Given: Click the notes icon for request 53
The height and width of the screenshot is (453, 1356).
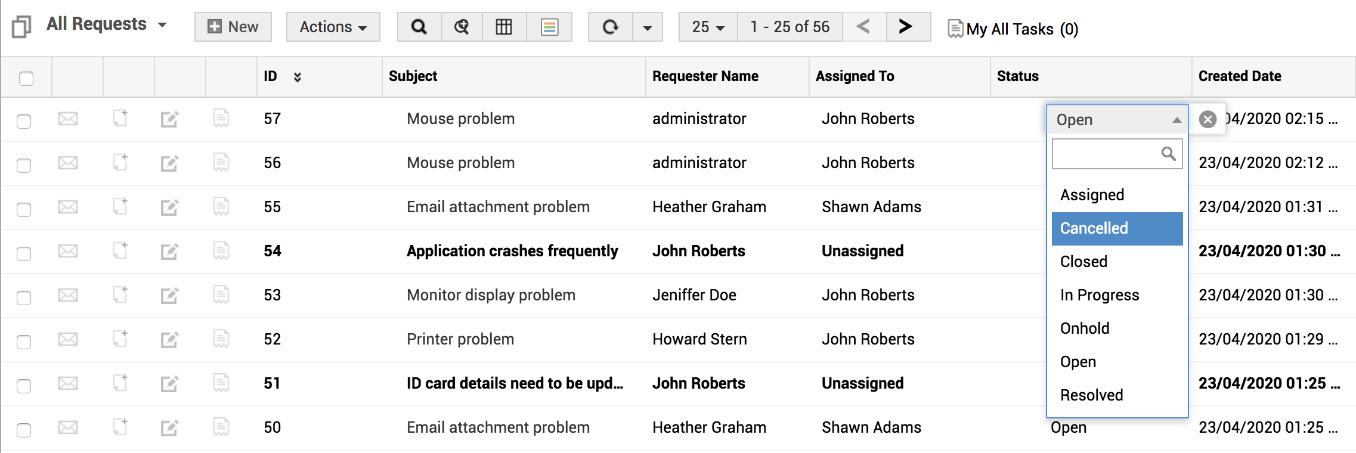Looking at the screenshot, I should [221, 294].
